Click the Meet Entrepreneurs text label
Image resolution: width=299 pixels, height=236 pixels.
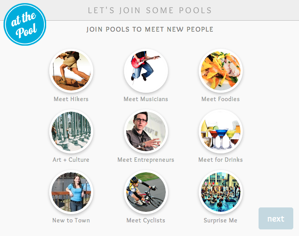coord(146,160)
